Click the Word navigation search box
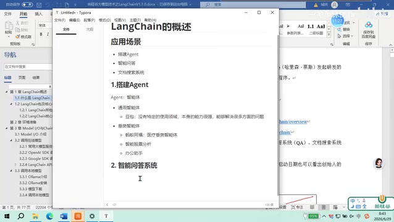The width and height of the screenshot is (394, 222). 28,67
